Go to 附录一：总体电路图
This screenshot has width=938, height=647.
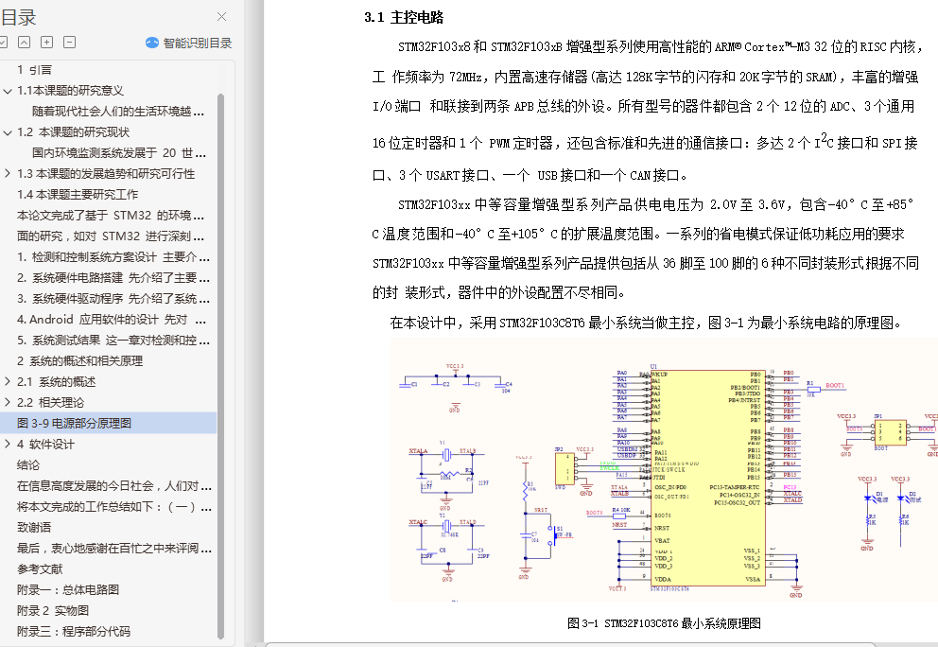tap(67, 589)
